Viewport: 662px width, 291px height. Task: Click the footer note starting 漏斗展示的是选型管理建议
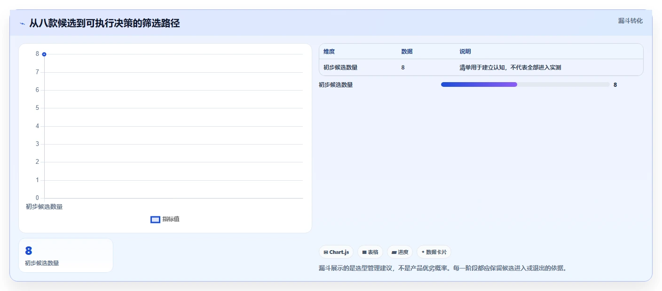(442, 268)
